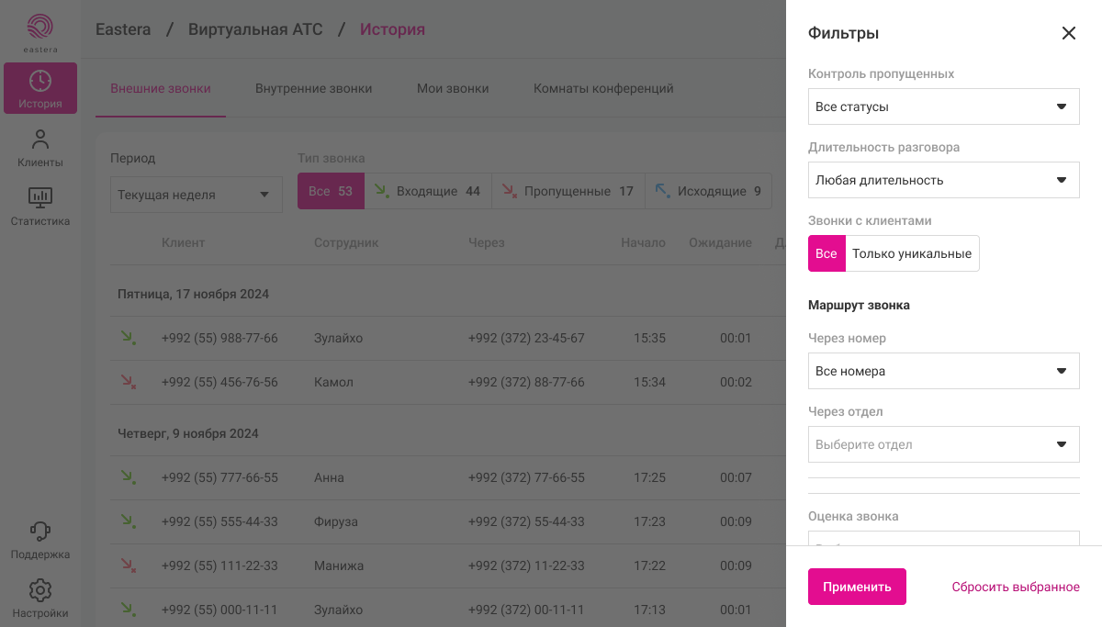Click missed call icon for +992 (55) 456-76-56
The height and width of the screenshot is (627, 1102).
[x=128, y=382]
